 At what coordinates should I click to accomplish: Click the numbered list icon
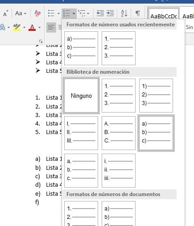pos(66,13)
